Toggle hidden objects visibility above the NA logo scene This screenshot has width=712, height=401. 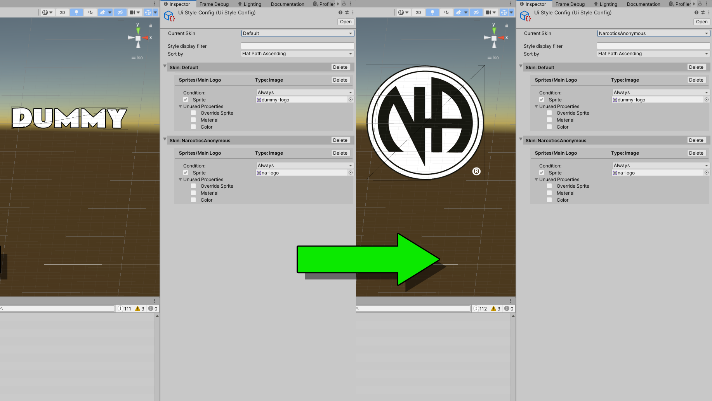click(x=476, y=12)
